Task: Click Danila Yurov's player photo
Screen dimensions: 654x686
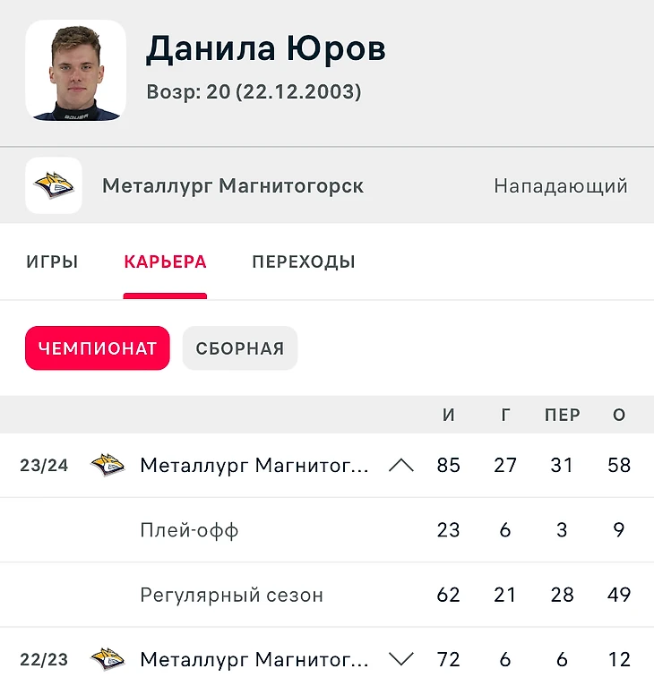Action: 75,71
